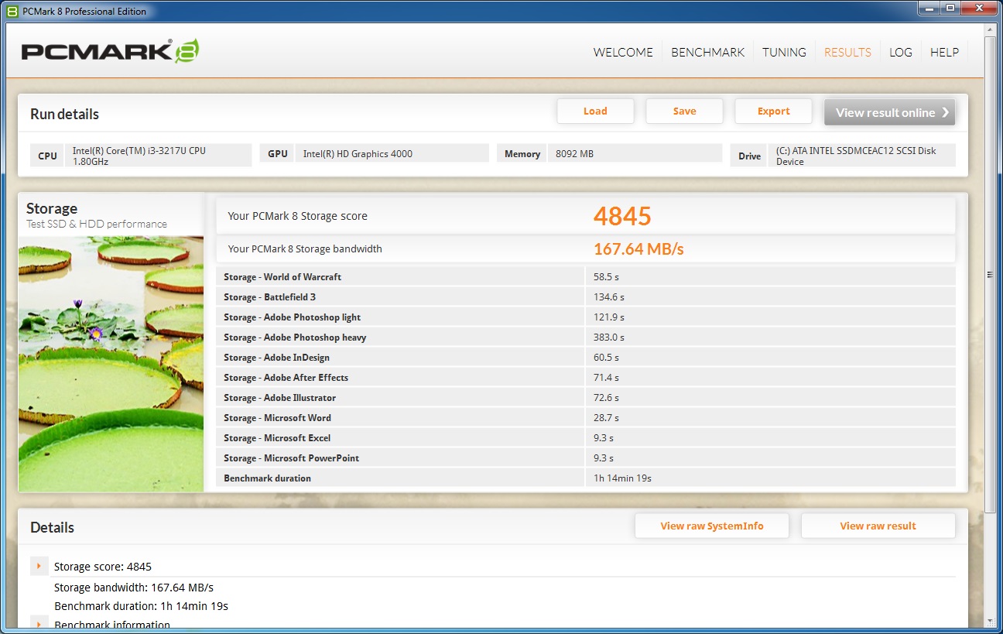Click the scrollbar down arrow
The width and height of the screenshot is (1003, 634).
pos(990,622)
